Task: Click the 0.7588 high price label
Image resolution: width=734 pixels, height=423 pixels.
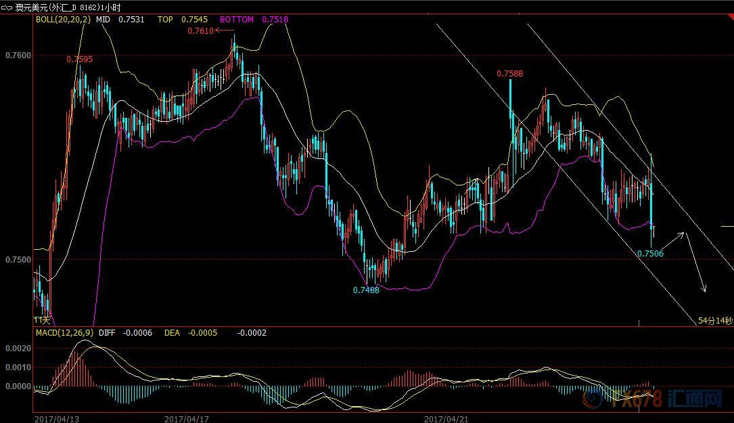Action: pos(509,73)
